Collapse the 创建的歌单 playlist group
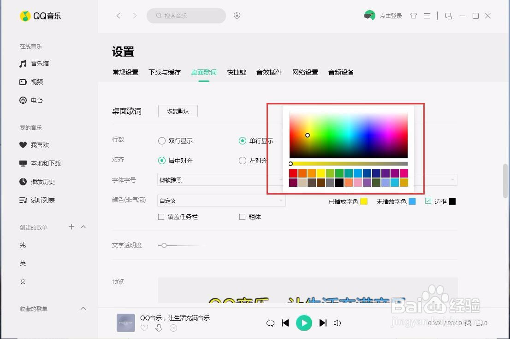510x339 pixels. coord(83,227)
